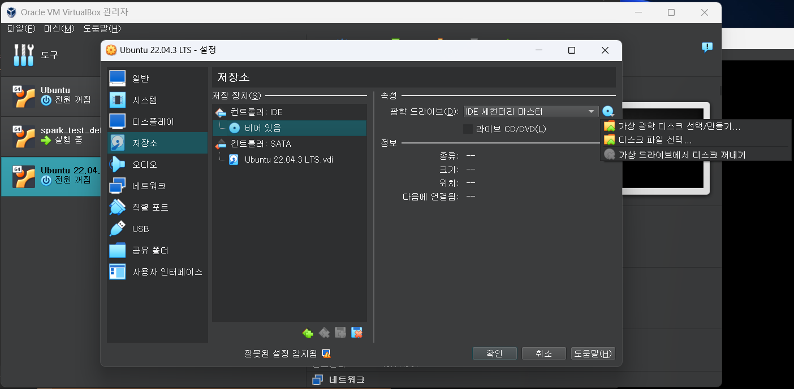
Task: Click the 다음에 연결됨: info label
Action: click(x=430, y=196)
